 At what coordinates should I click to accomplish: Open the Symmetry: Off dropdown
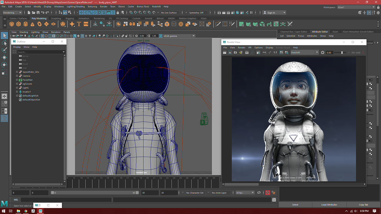(198, 13)
